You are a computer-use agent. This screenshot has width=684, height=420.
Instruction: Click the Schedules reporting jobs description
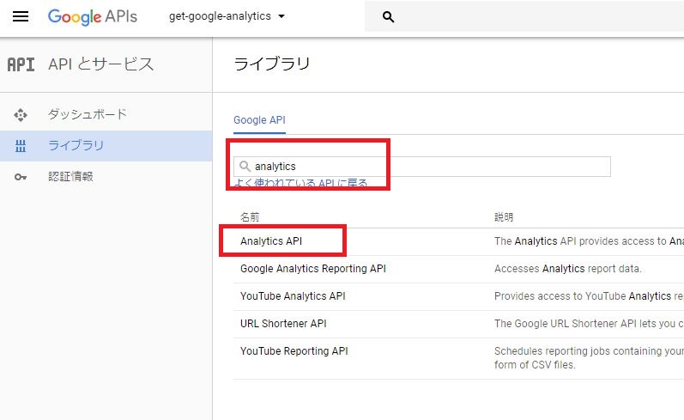(589, 357)
